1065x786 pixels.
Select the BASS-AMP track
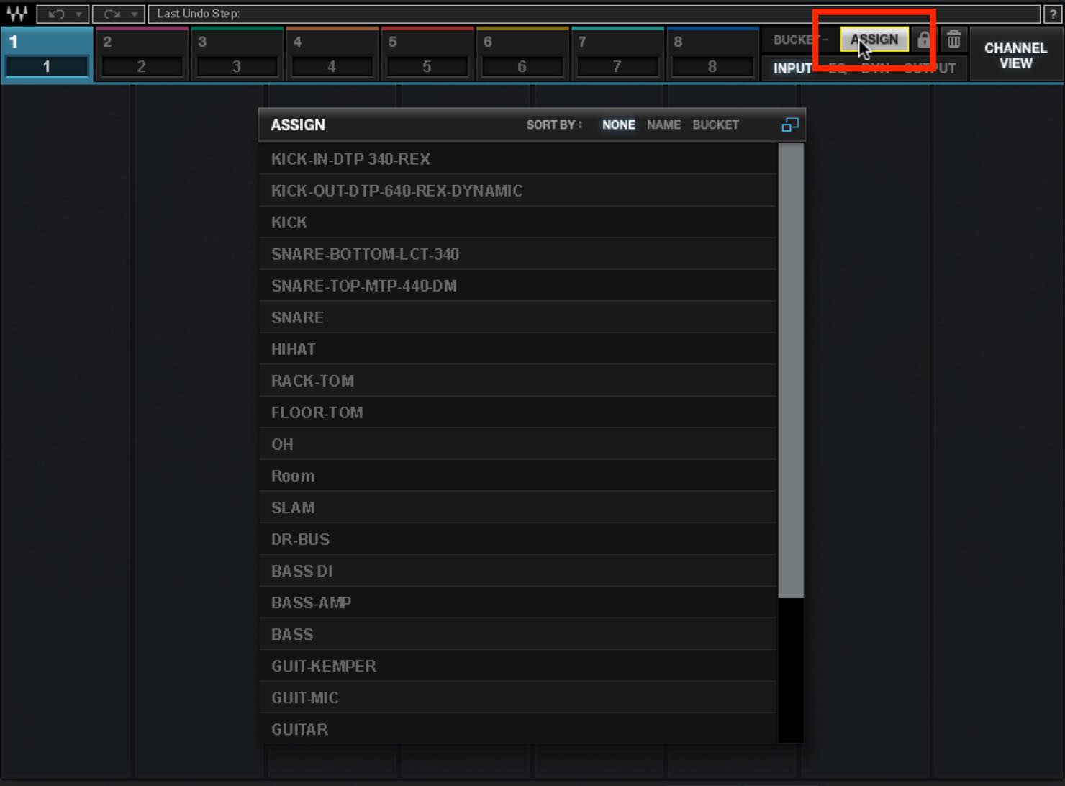coord(518,602)
